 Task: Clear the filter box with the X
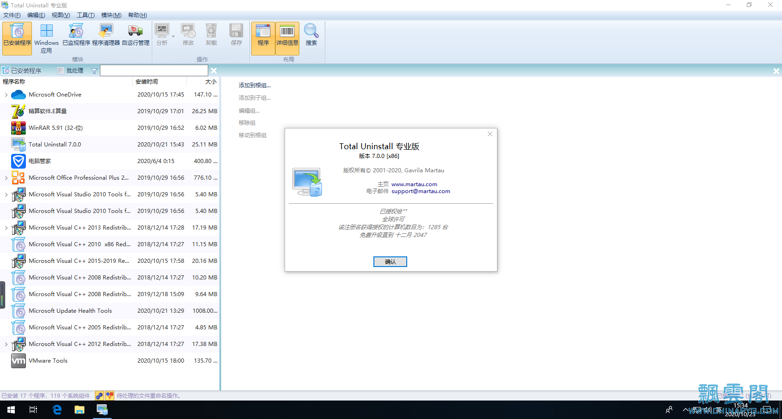[x=214, y=71]
